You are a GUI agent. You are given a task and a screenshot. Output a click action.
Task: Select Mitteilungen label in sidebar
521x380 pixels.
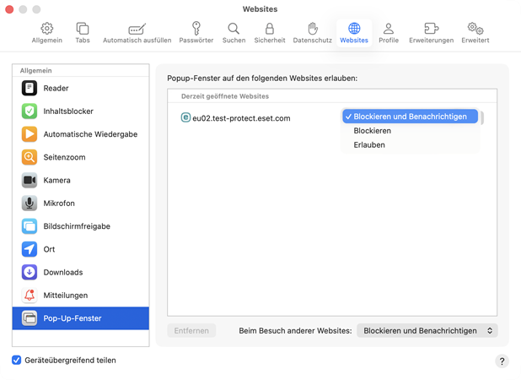(x=66, y=296)
